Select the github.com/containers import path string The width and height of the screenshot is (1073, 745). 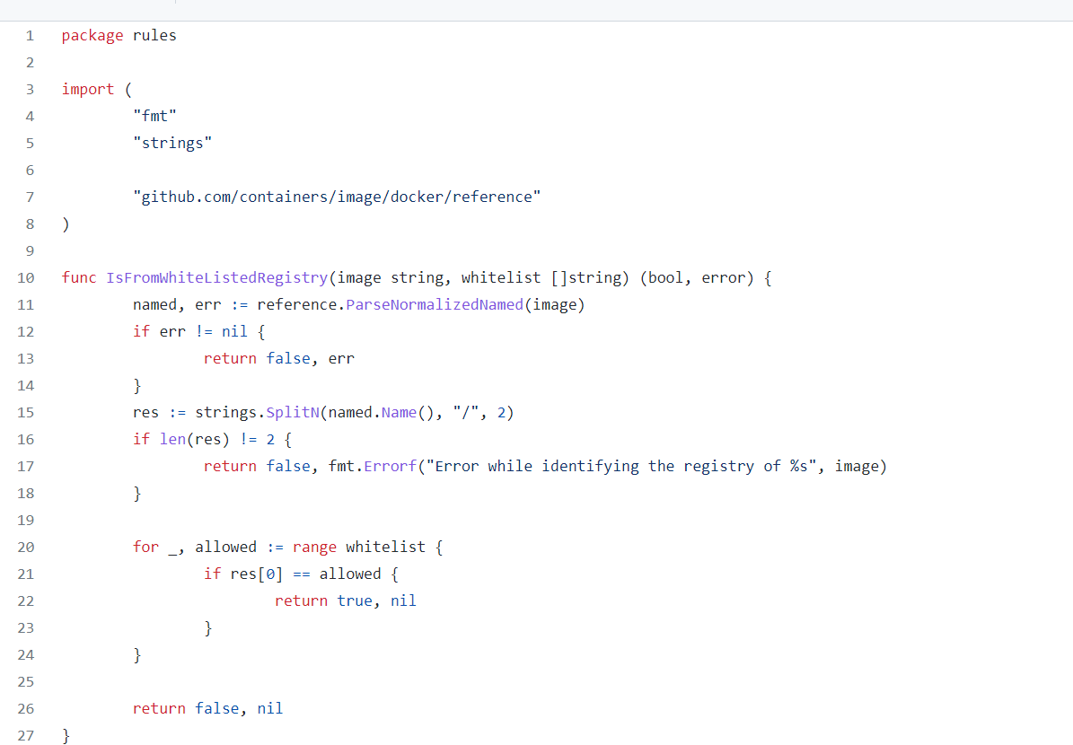point(338,197)
